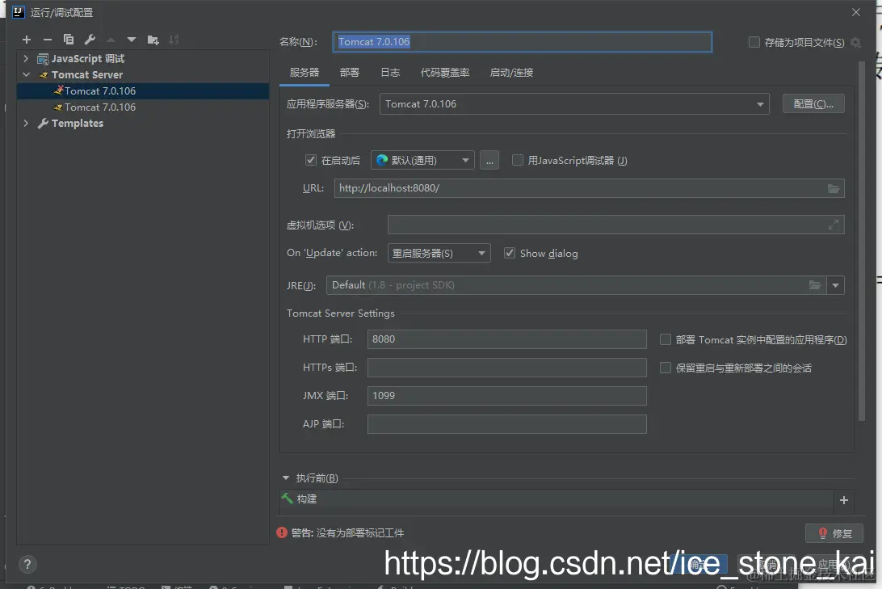Viewport: 882px width, 589px height.
Task: Click the AJP 端口 input field
Action: click(506, 424)
